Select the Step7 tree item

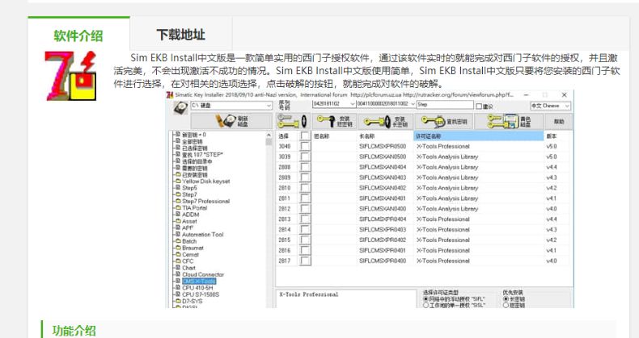point(189,194)
